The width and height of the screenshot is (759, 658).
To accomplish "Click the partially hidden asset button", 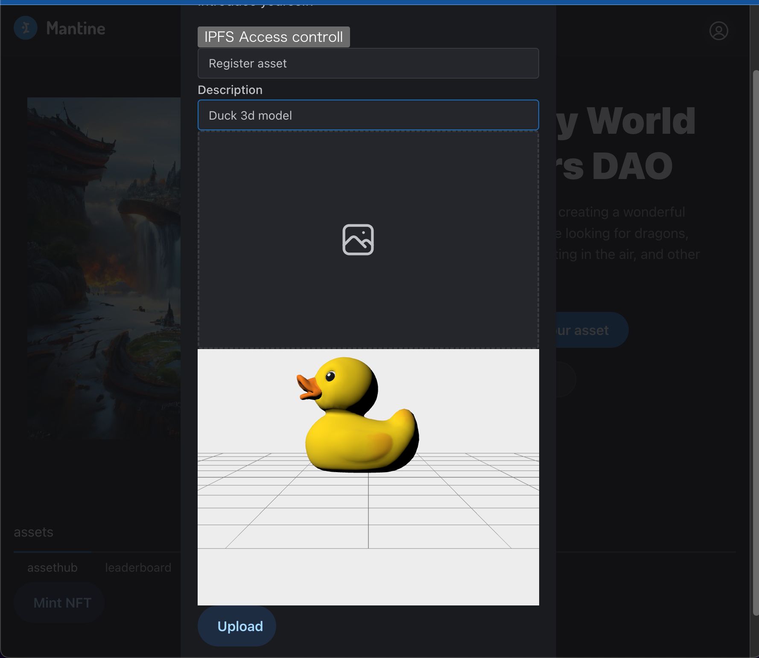I will click(592, 330).
